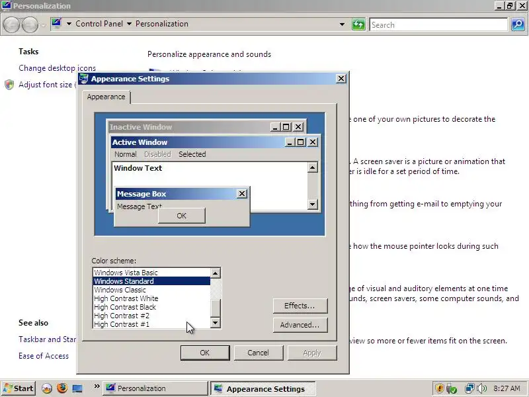529x397 pixels.
Task: Open Ease of Access link
Action: [x=44, y=356]
